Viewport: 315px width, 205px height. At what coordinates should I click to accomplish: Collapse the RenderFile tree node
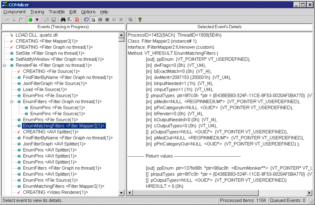point(4,65)
